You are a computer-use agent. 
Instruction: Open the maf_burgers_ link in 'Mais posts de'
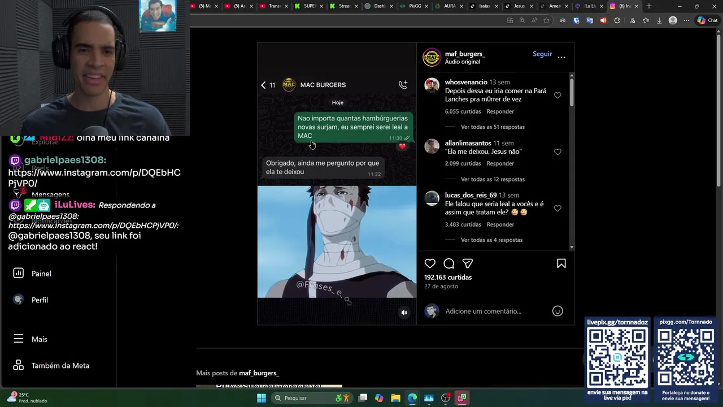coord(259,373)
